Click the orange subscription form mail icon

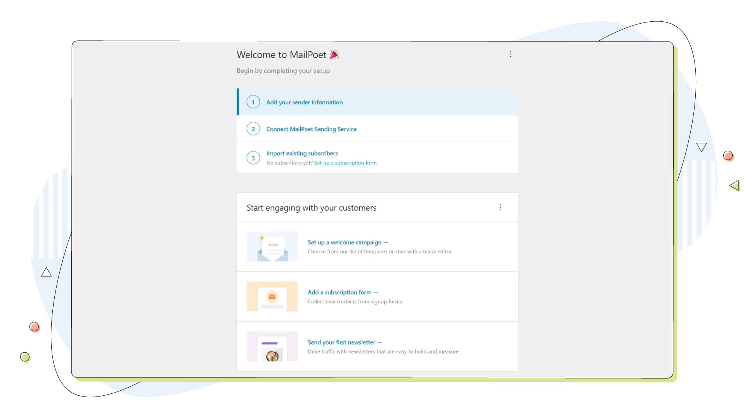coord(272,296)
